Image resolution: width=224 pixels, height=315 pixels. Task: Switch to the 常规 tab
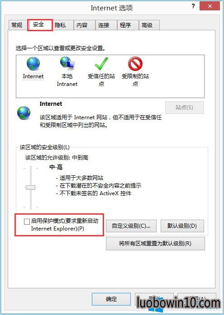tap(17, 25)
